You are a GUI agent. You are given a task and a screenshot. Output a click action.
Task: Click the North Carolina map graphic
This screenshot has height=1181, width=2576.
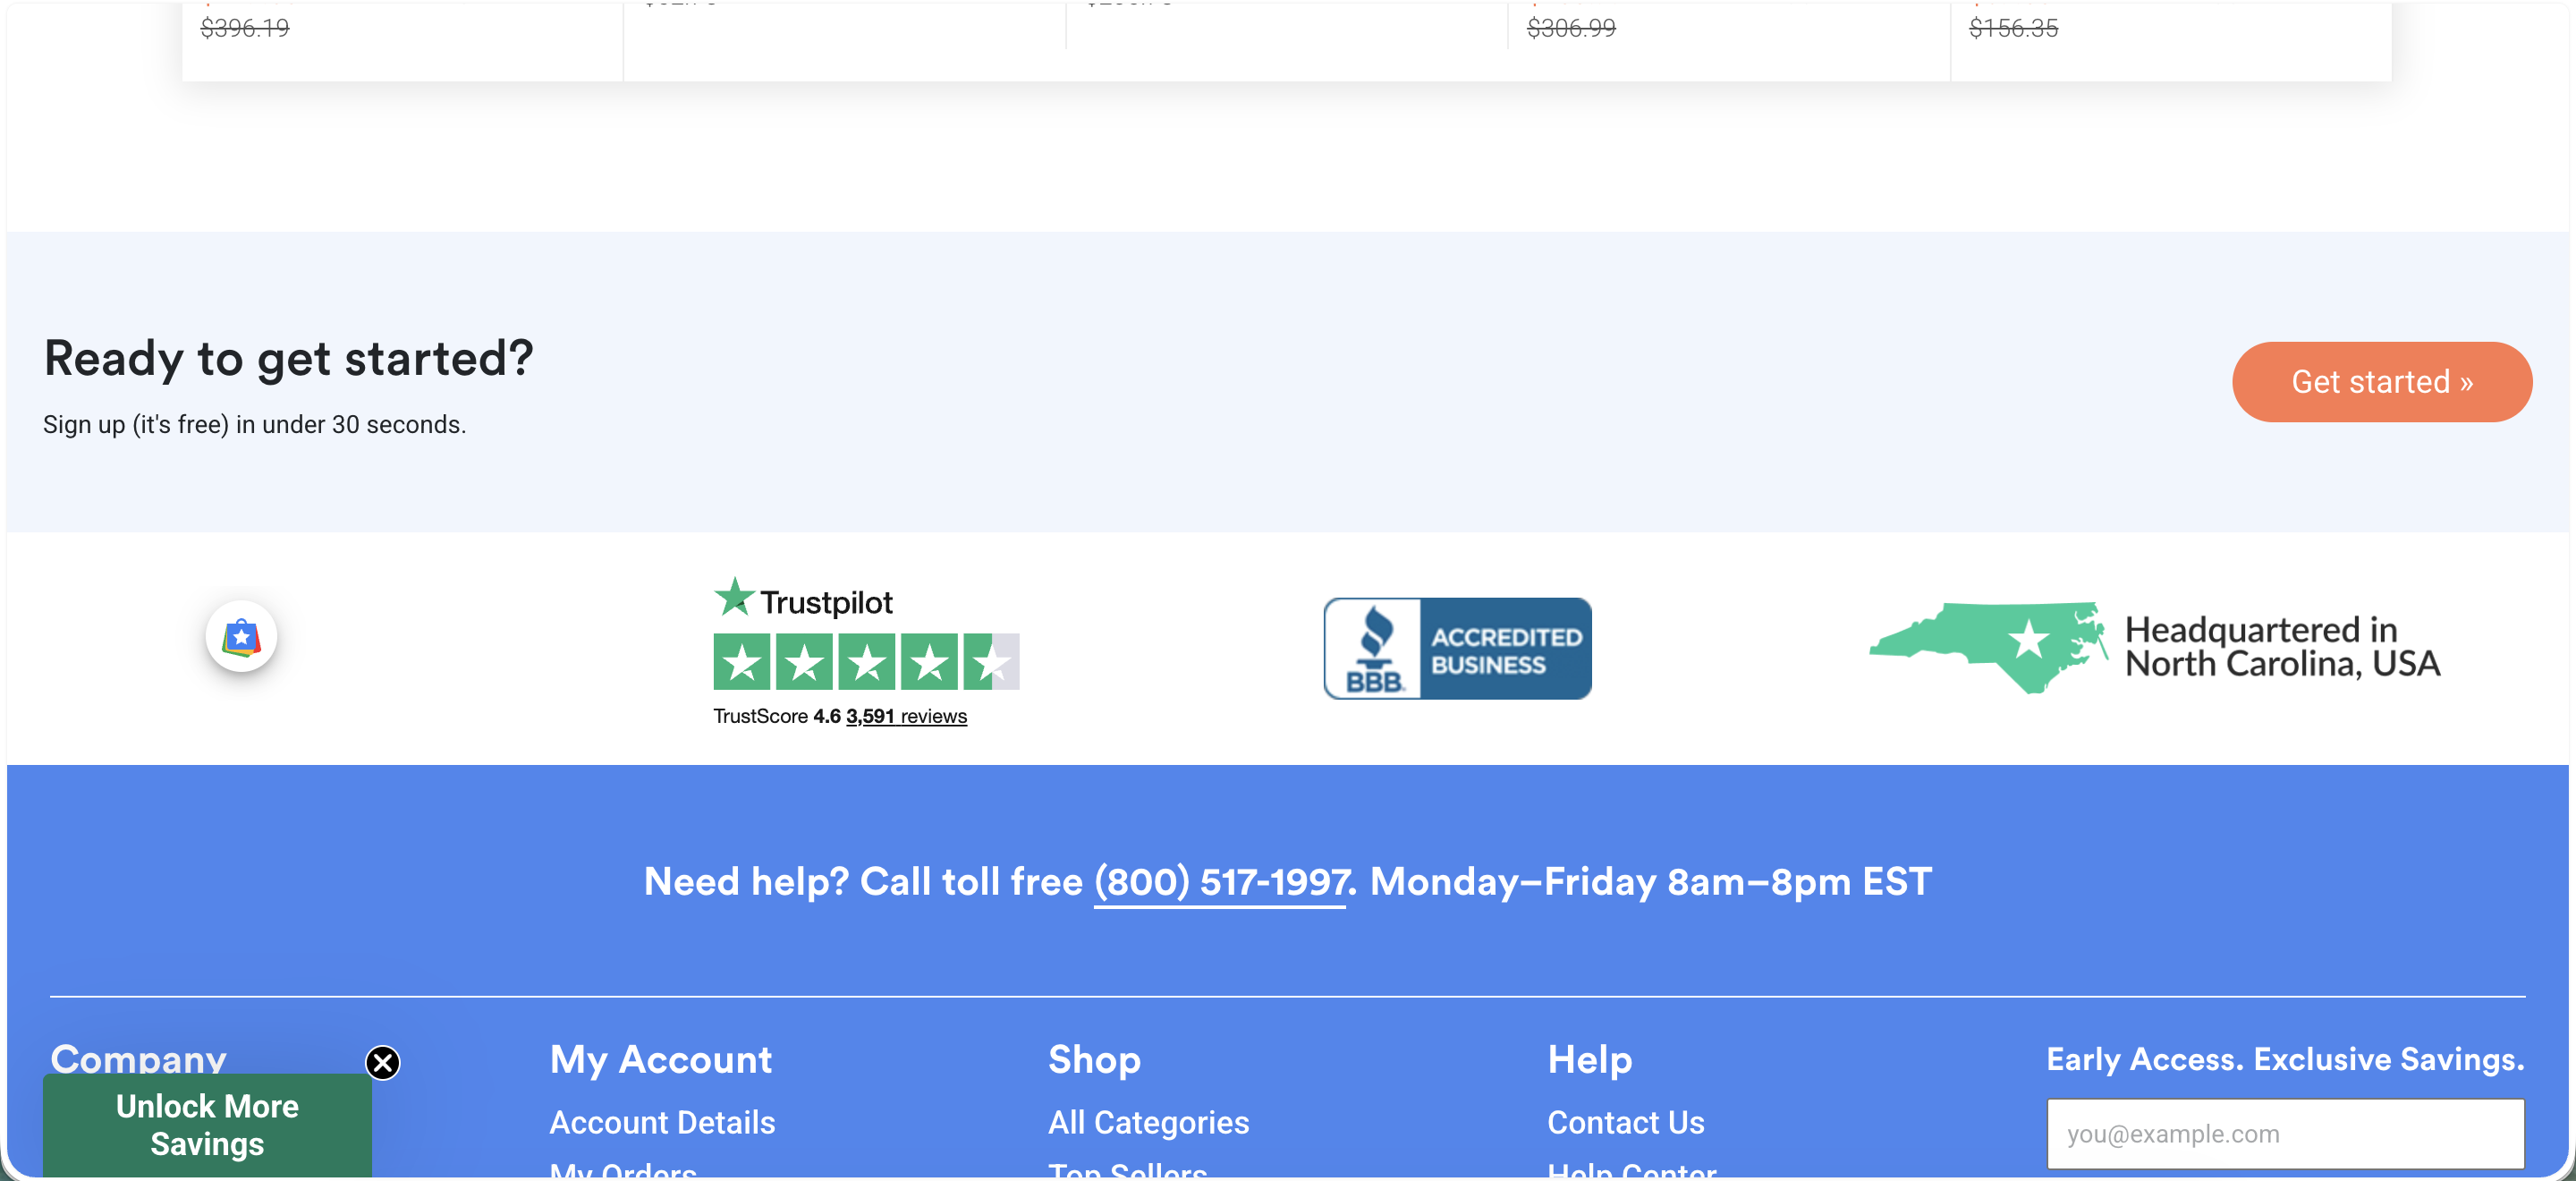pyautogui.click(x=1988, y=647)
